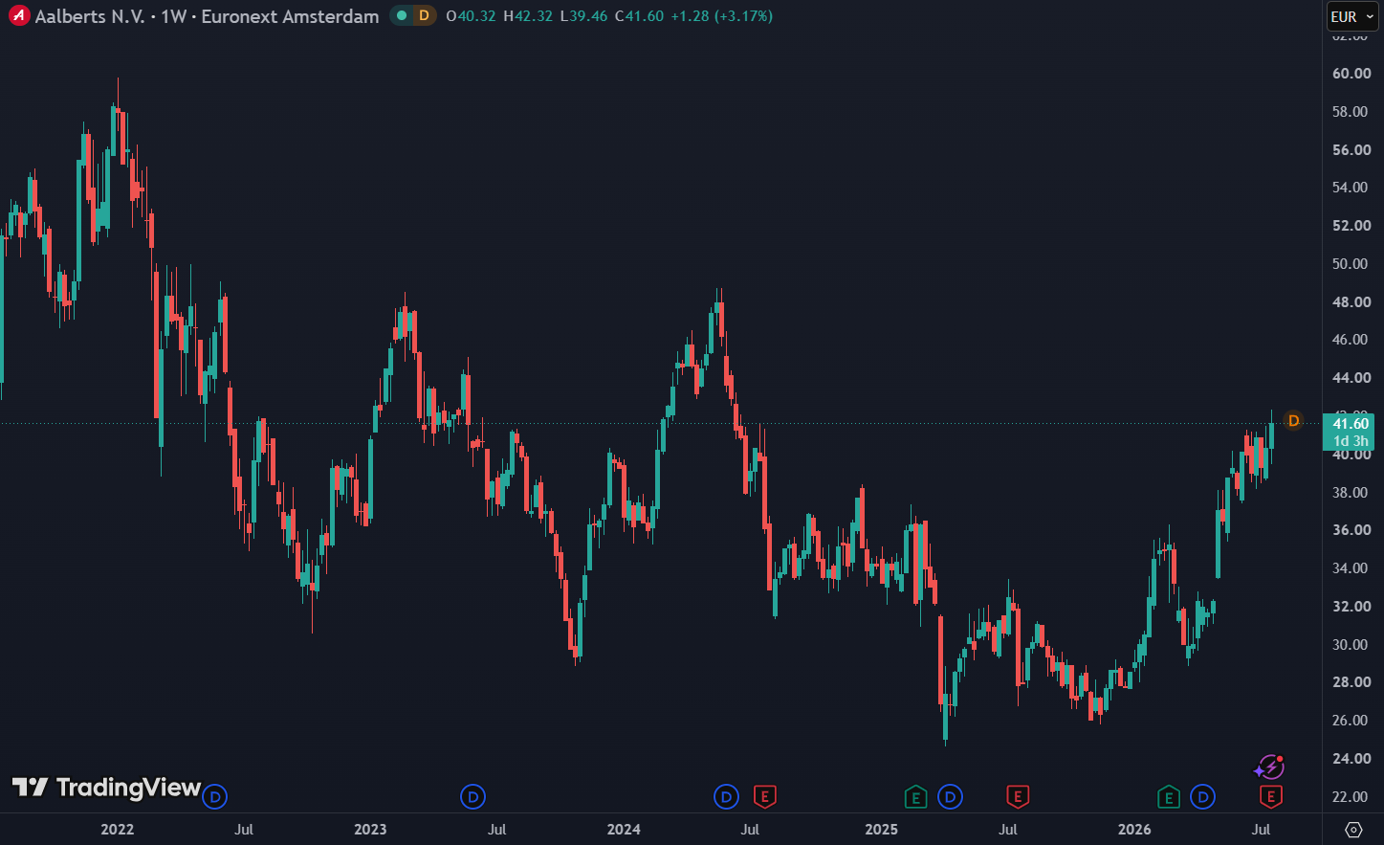Click the Aalberts N.V. symbol title
The image size is (1384, 845).
[208, 16]
